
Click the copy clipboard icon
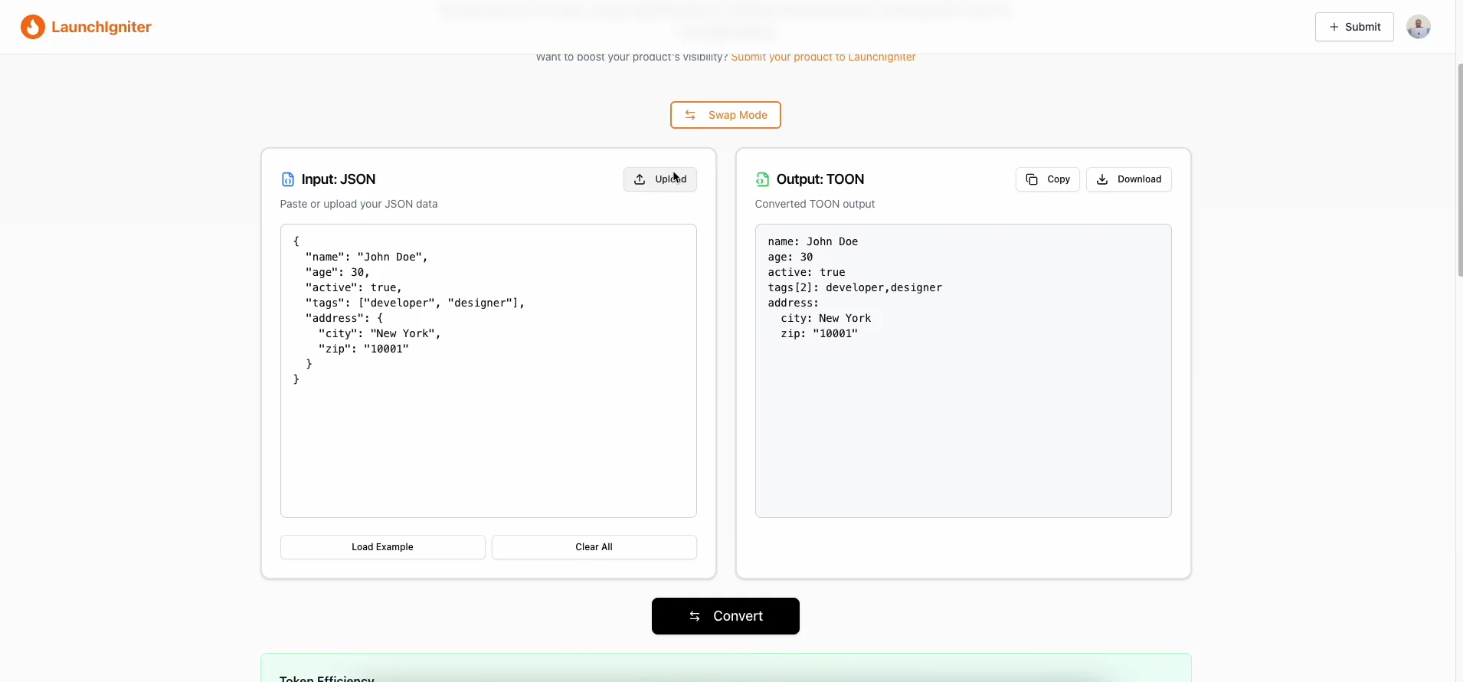[x=1032, y=179]
